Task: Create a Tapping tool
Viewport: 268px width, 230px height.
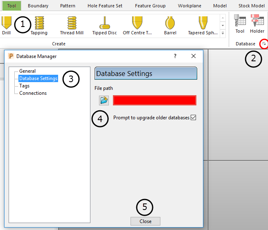Action: (x=39, y=25)
